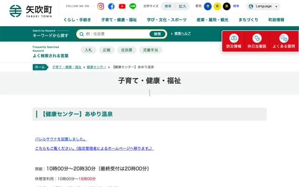The width and height of the screenshot is (299, 187).
Task: Click the keyword search input field
Action: (114, 34)
